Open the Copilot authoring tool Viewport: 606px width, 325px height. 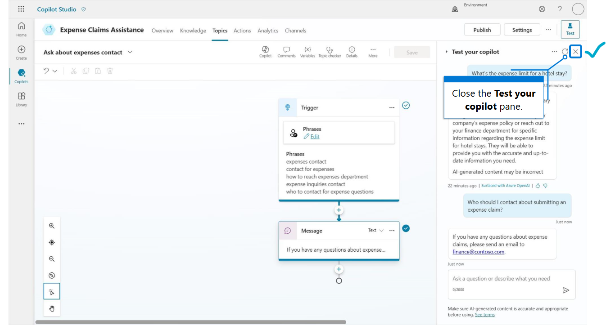tap(265, 52)
